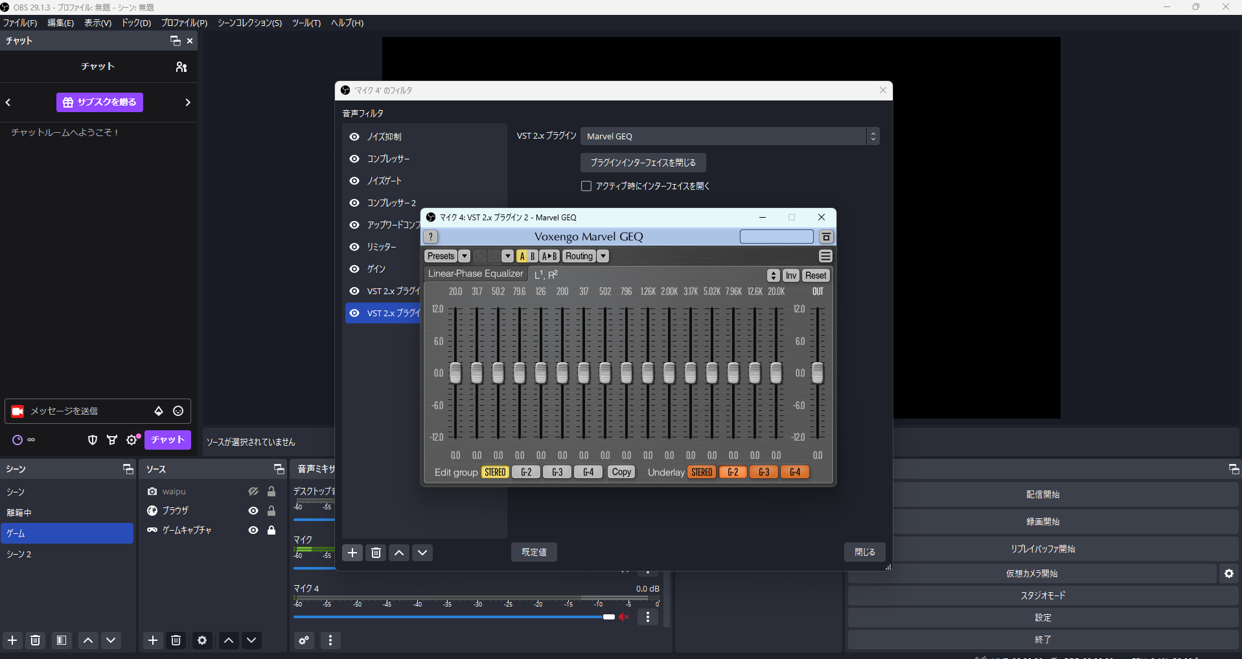
Task: Open 編集 menu
Action: click(x=60, y=23)
